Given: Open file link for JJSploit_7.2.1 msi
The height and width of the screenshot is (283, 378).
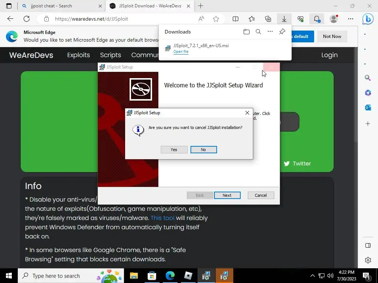Looking at the screenshot, I should pyautogui.click(x=181, y=52).
